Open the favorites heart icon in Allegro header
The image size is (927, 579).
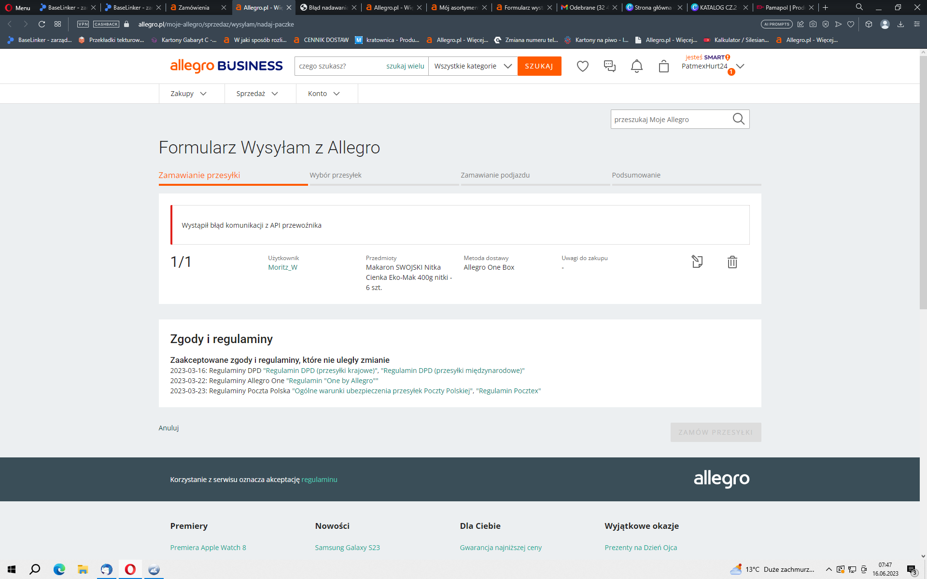(583, 66)
